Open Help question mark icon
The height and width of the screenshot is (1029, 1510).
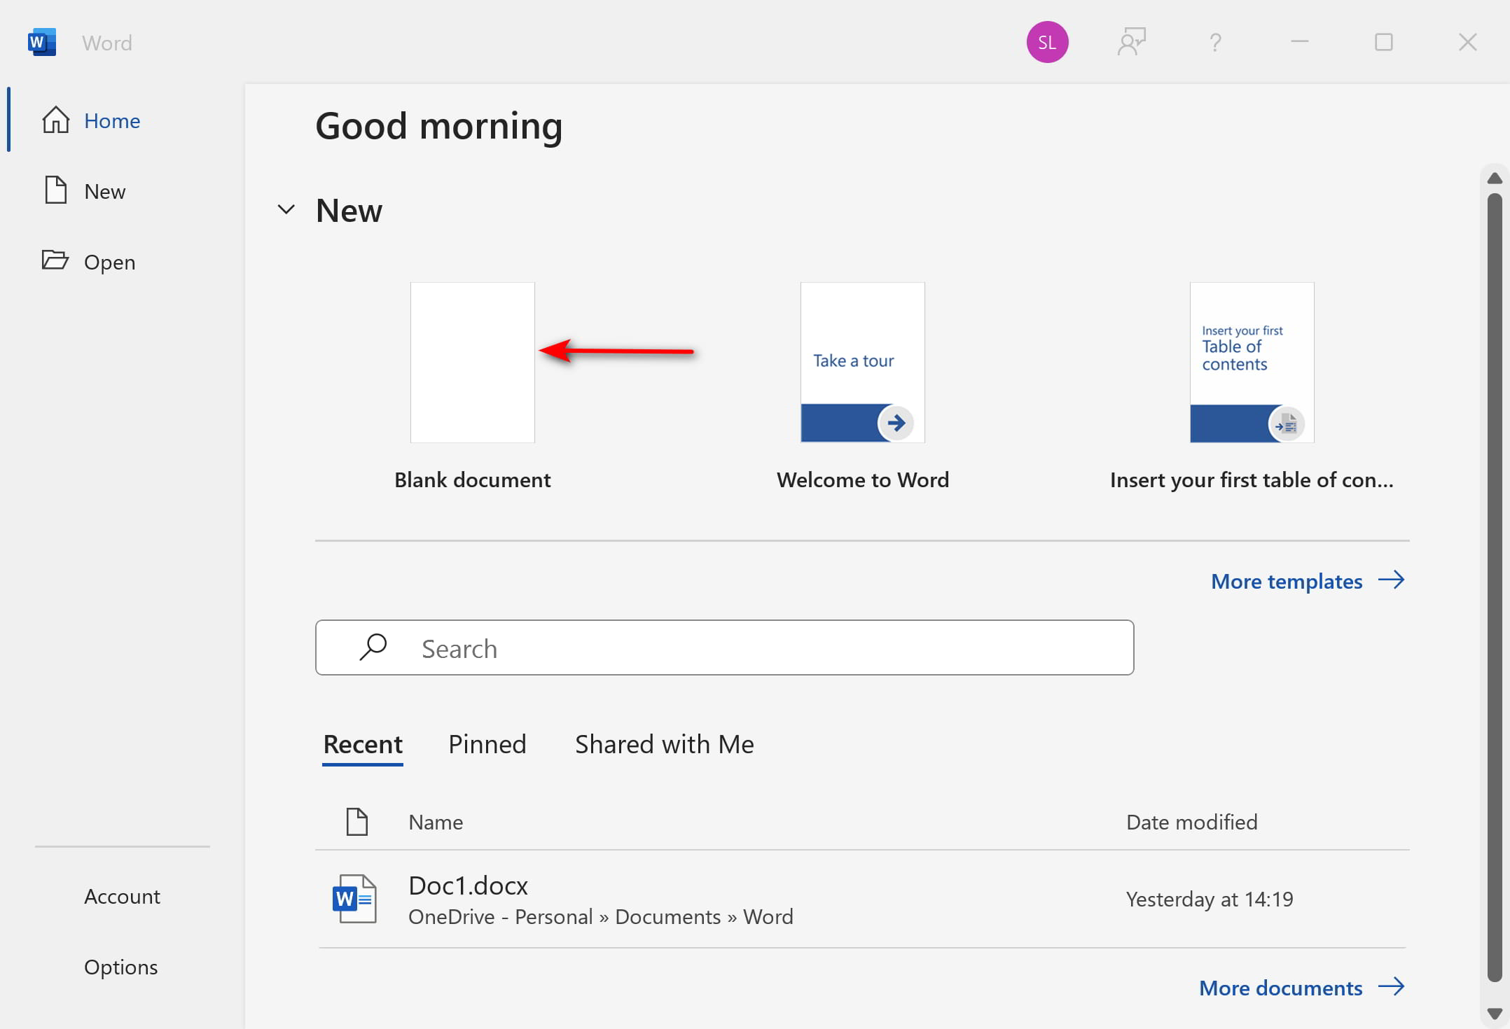(x=1215, y=43)
